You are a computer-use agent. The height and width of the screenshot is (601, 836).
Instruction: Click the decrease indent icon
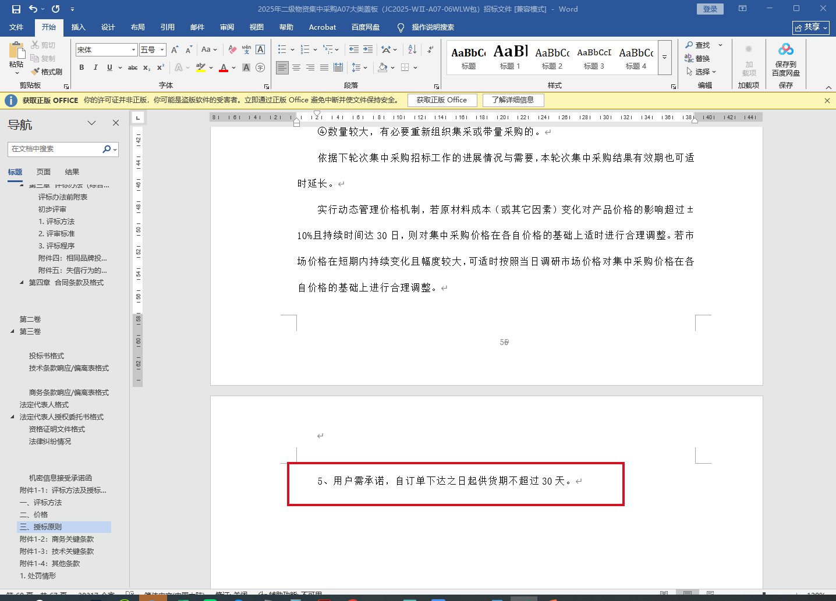(354, 50)
